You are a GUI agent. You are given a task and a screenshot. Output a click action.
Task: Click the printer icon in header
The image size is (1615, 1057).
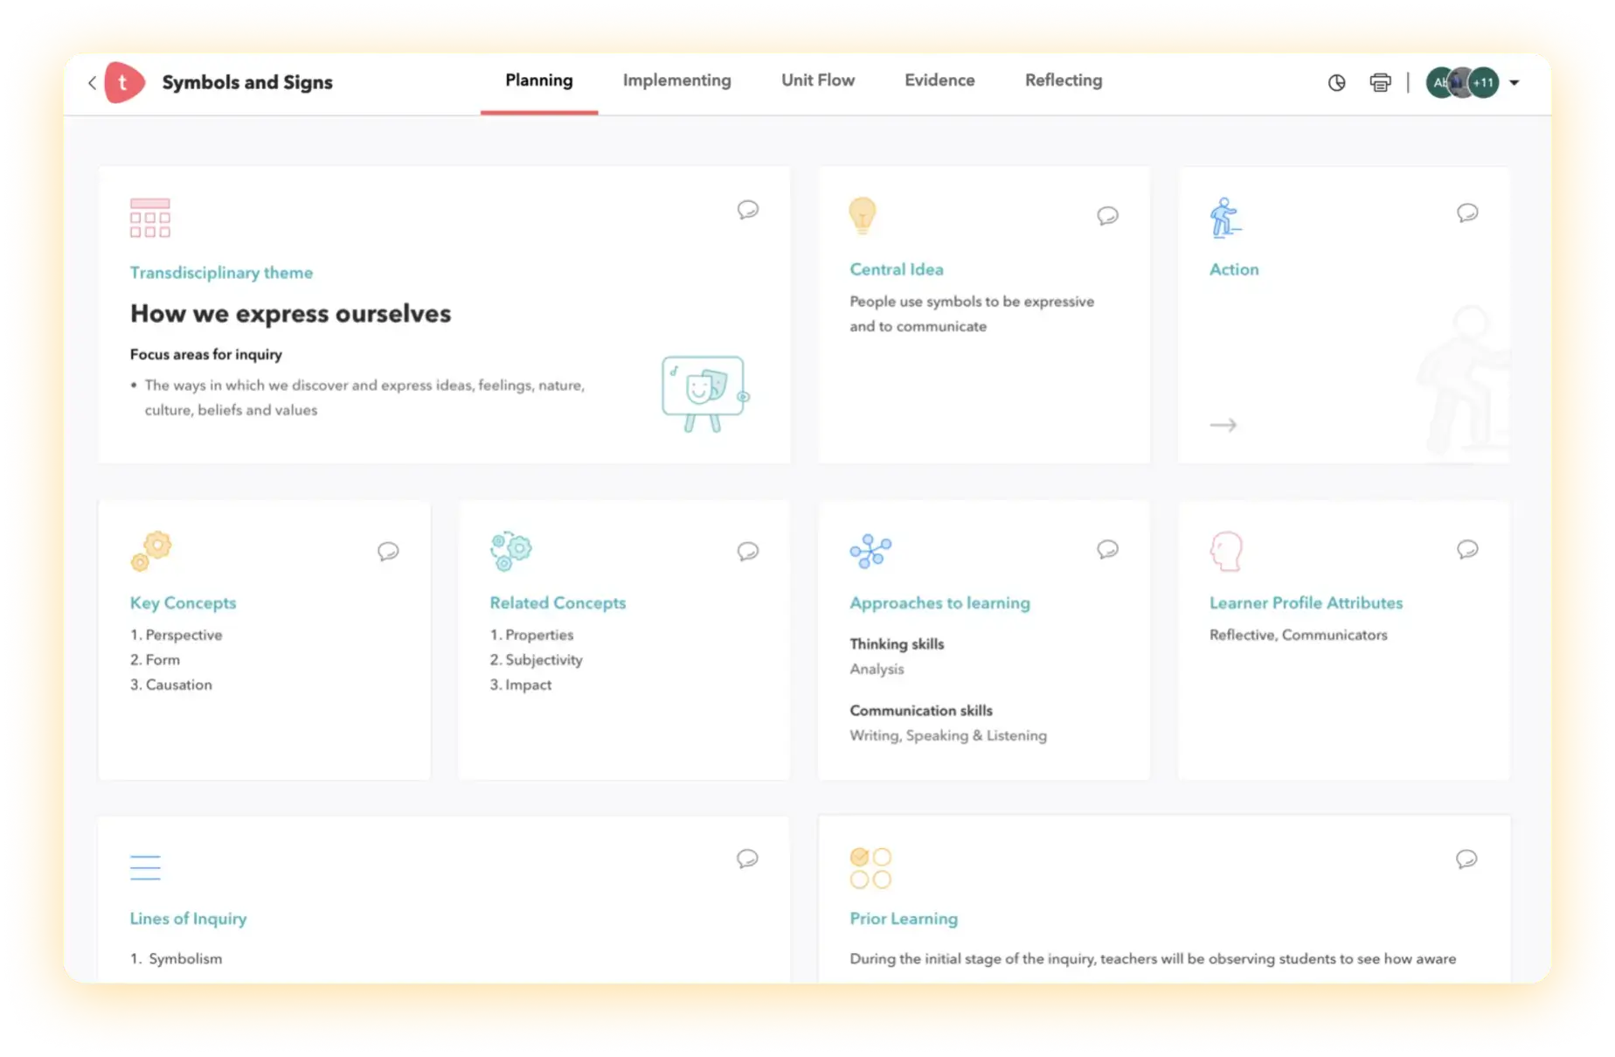tap(1380, 83)
